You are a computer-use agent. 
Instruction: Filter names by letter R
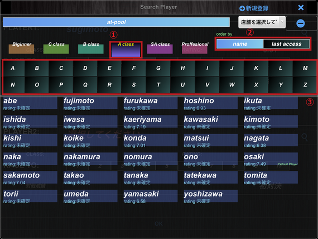point(109,85)
